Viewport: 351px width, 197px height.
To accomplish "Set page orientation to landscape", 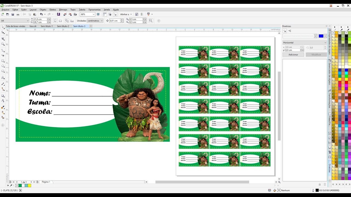I will pyautogui.click(x=60, y=21).
